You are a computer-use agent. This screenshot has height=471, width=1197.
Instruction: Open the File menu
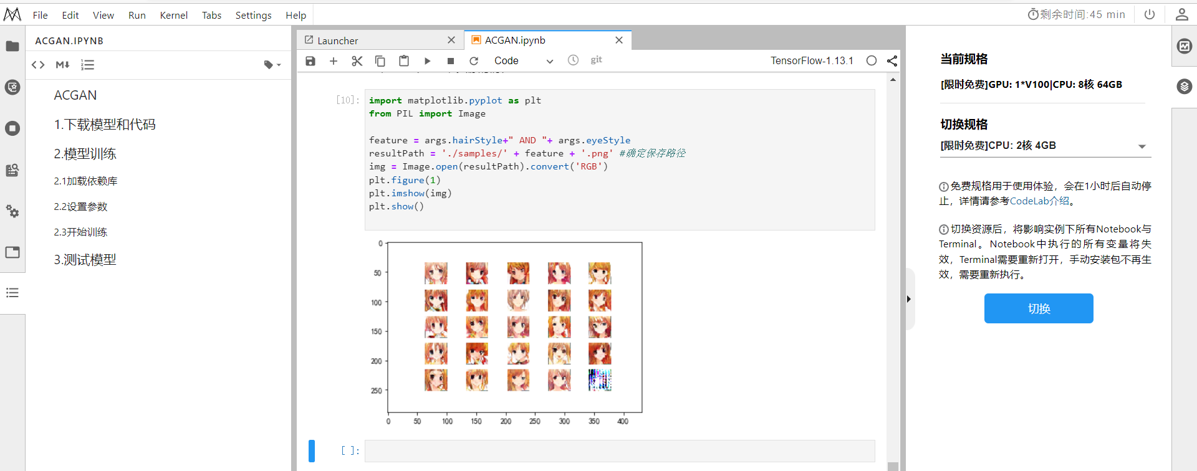click(40, 15)
